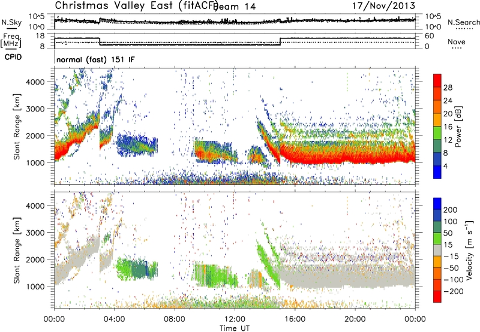The image size is (480, 332).
Task: Click the '4000' tick on the power panel axis
Action: (35, 82)
